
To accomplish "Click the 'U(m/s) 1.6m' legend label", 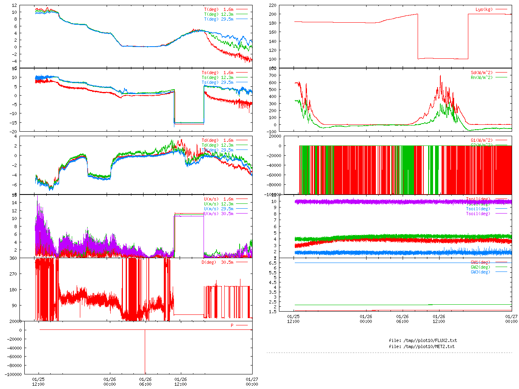I will tap(219, 199).
